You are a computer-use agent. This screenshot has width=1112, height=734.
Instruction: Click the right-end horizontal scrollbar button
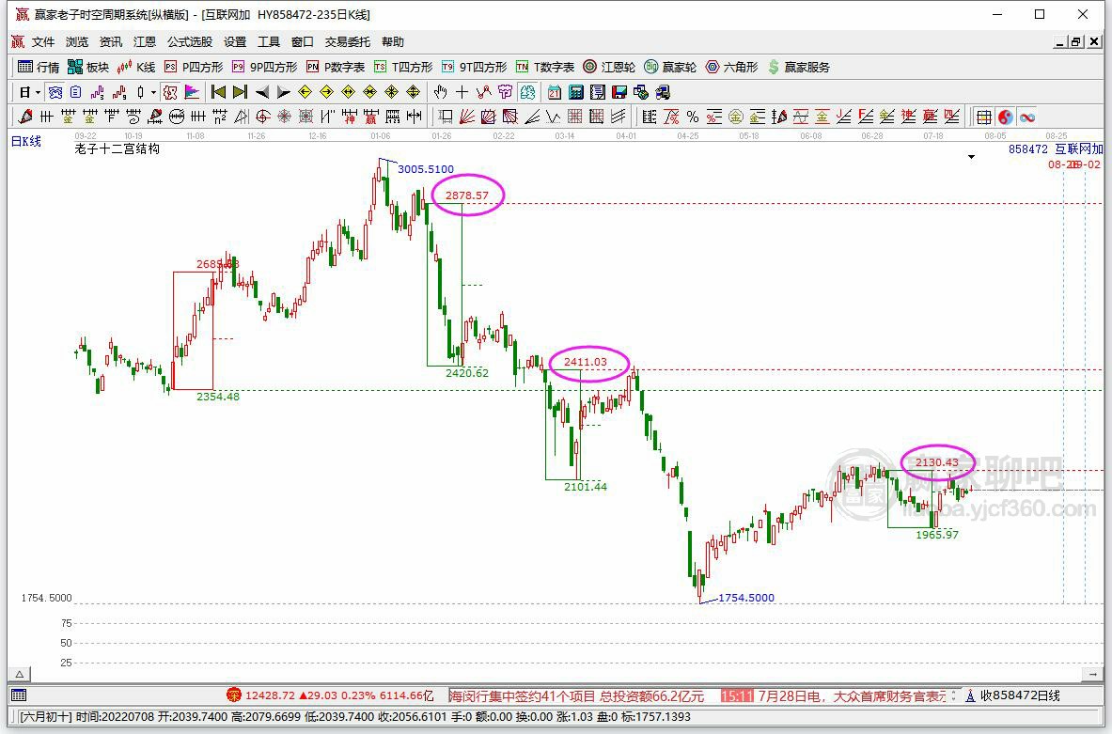1092,675
